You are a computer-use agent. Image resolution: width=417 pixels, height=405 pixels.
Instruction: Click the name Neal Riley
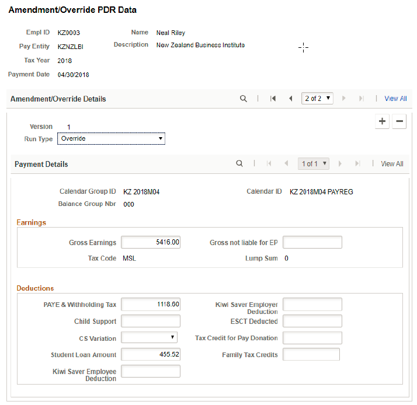point(171,33)
